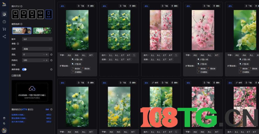Click 微变换 on the first top-row card
The width and height of the screenshot is (259, 134).
click(x=76, y=69)
